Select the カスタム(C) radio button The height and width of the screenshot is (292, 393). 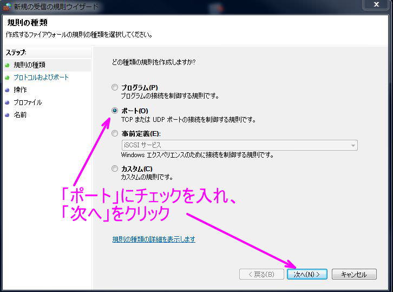(x=115, y=168)
